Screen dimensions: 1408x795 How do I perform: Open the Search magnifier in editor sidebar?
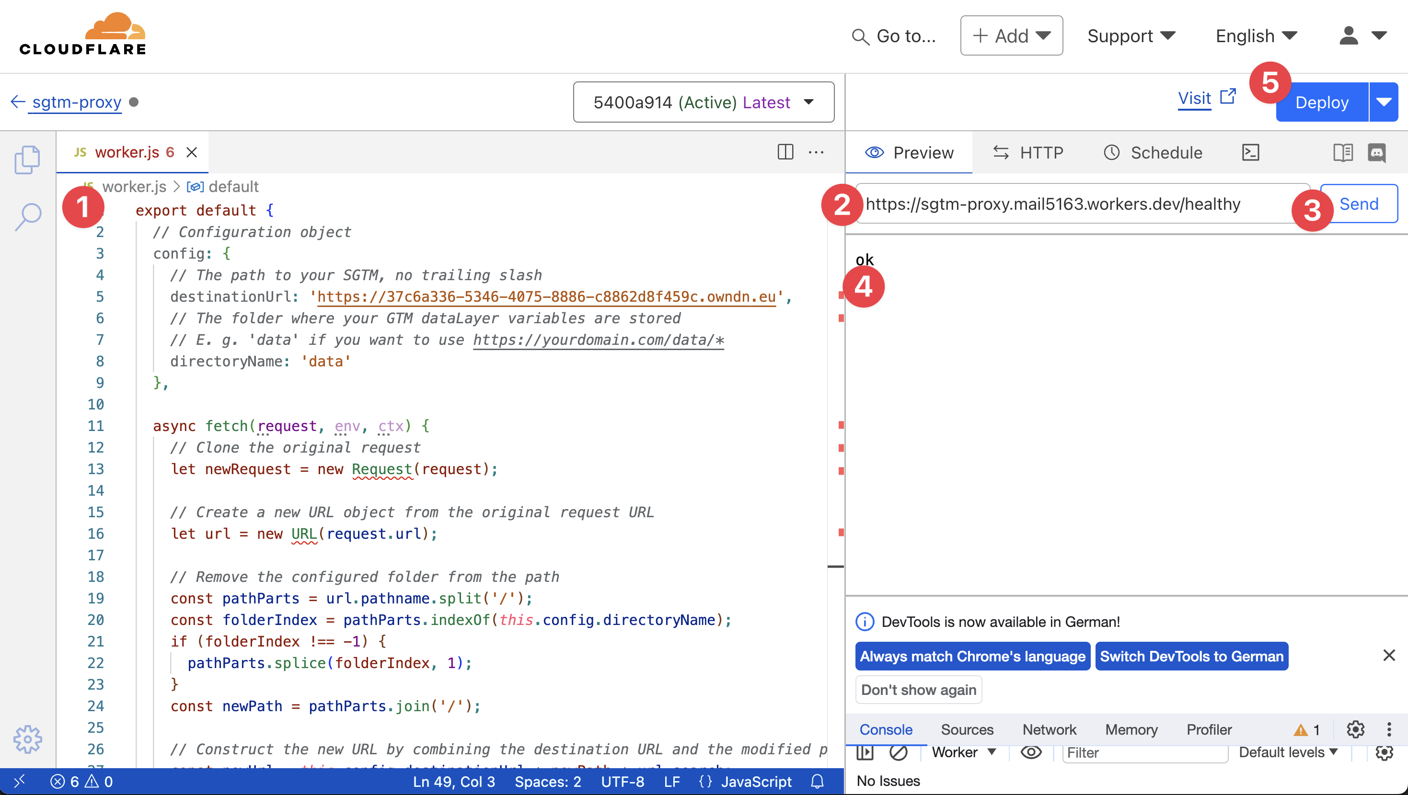pyautogui.click(x=27, y=217)
